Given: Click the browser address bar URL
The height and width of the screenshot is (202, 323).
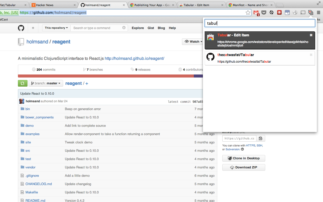Looking at the screenshot, I should 53,13.
